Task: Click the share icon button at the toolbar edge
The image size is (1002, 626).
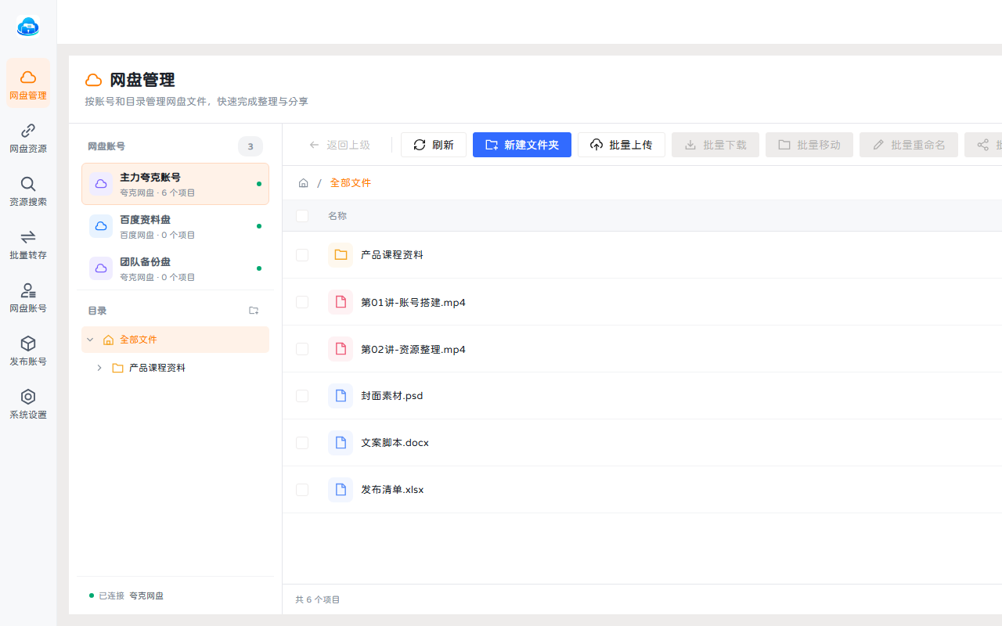Action: pyautogui.click(x=983, y=145)
